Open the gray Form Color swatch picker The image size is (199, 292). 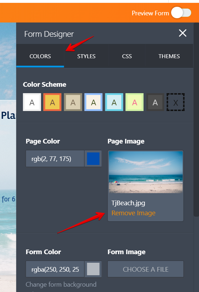click(x=93, y=269)
